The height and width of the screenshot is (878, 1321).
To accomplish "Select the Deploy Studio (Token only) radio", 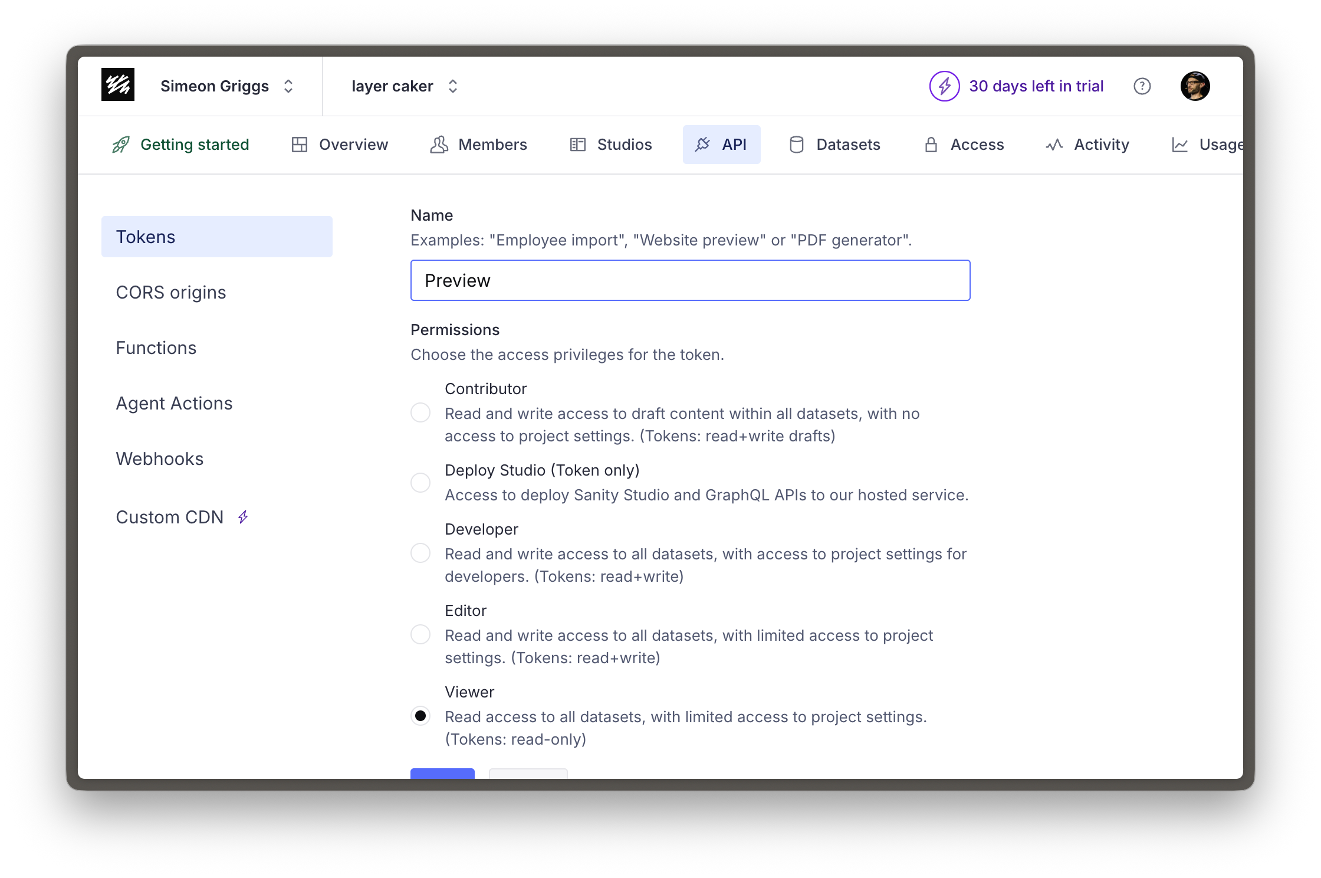I will tap(420, 483).
